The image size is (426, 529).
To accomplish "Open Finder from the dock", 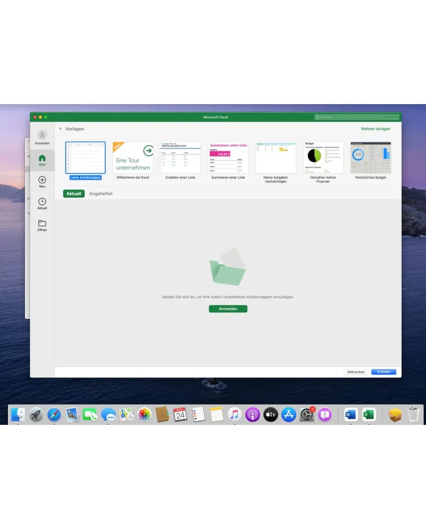I will tap(18, 415).
